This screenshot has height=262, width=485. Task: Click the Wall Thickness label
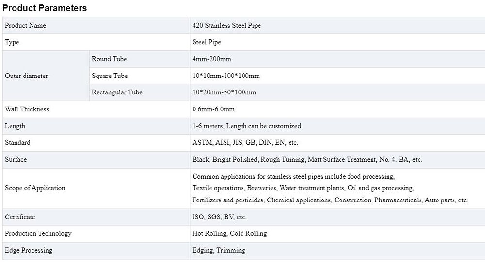27,109
